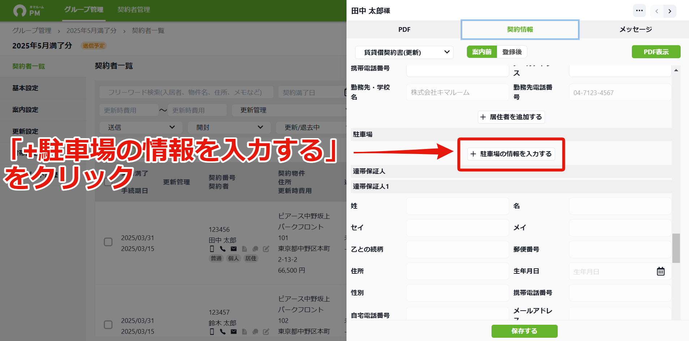
Task: Open calendar picker for 生年月日
Action: click(x=661, y=271)
